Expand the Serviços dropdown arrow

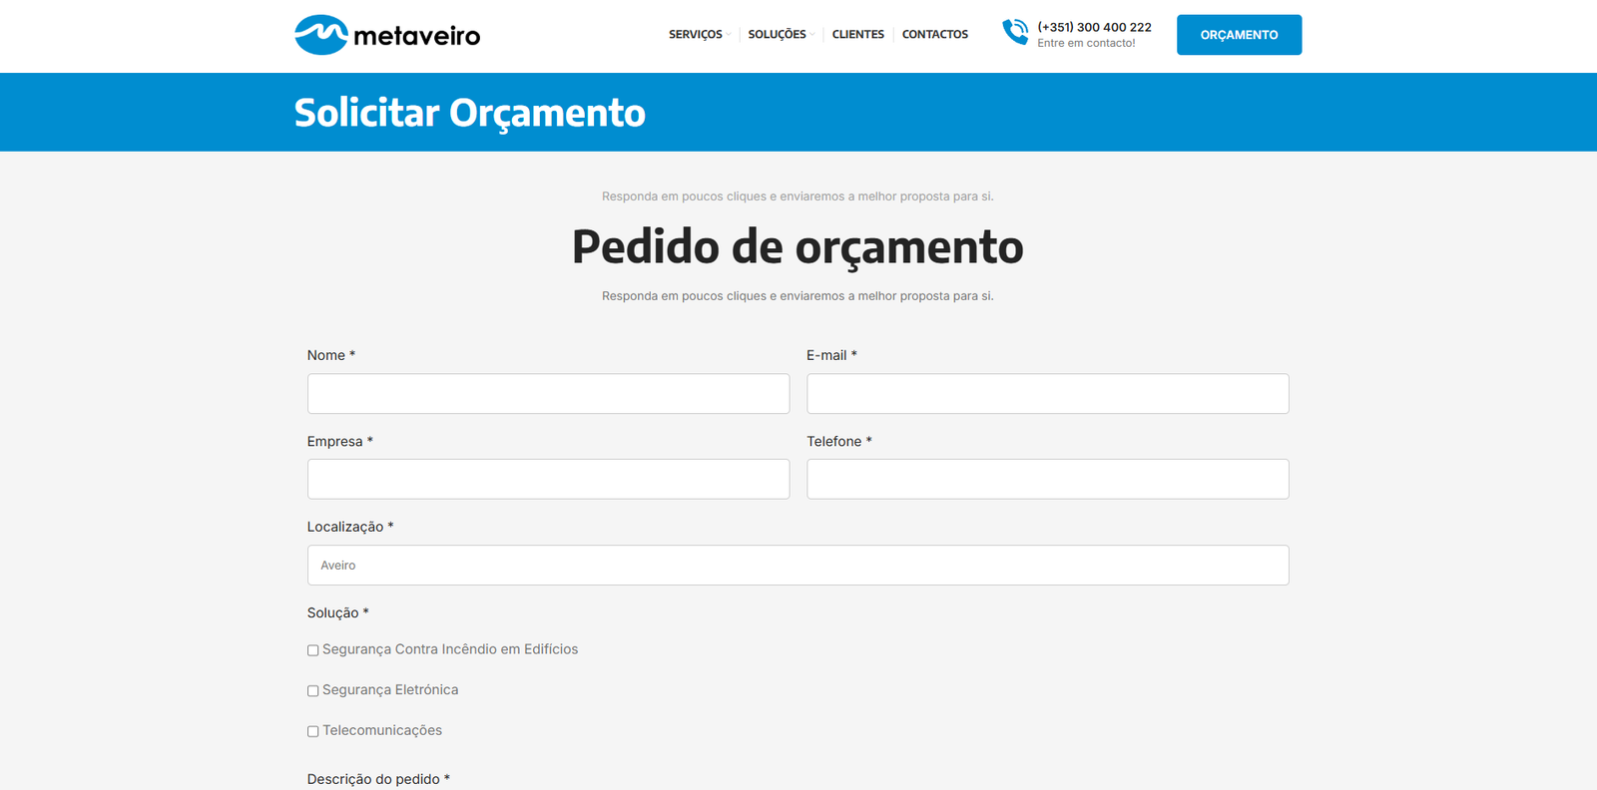pyautogui.click(x=729, y=35)
